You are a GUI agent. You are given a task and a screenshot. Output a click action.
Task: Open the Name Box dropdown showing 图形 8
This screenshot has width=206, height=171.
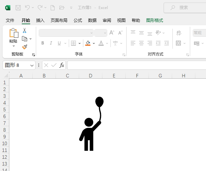32,65
